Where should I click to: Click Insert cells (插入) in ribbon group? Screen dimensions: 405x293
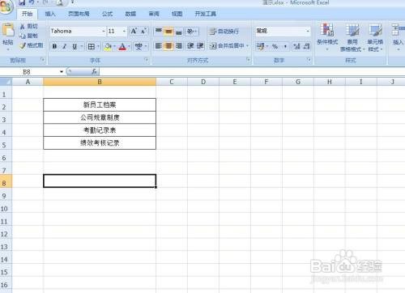(x=399, y=37)
